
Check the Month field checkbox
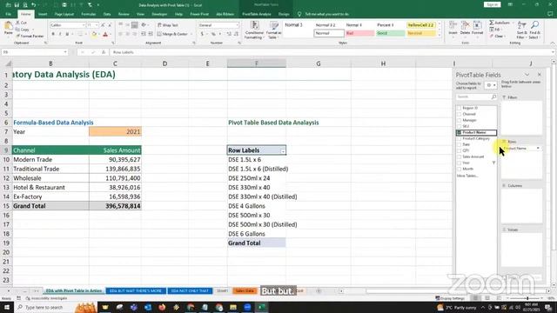coord(459,169)
